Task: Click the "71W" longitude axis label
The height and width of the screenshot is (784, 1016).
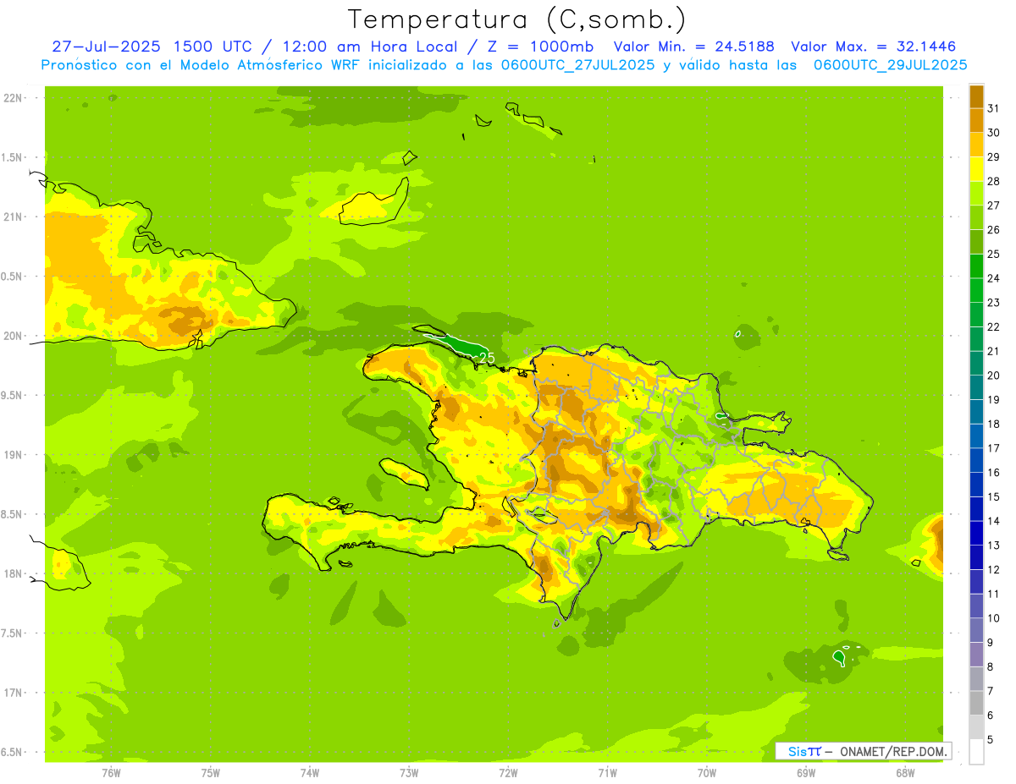Action: [607, 772]
